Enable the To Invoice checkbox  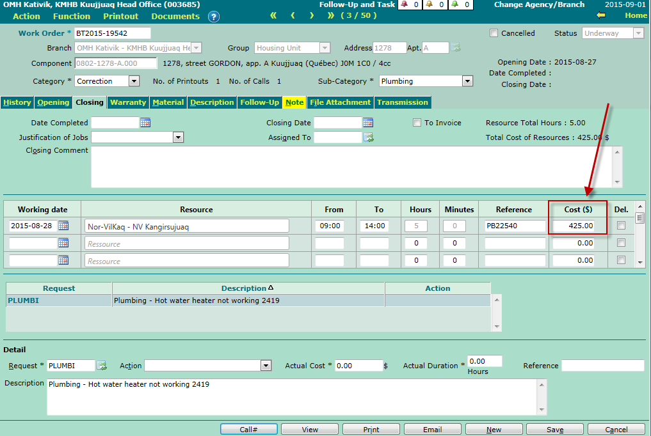pos(417,123)
